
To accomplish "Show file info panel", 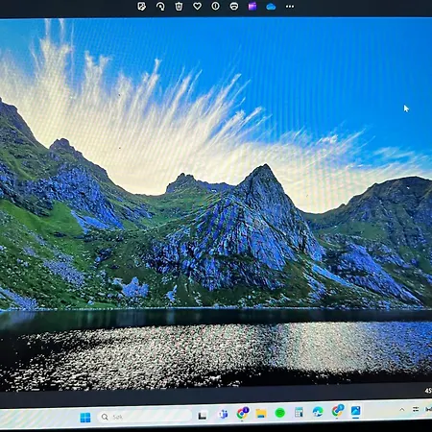I will 216,6.
